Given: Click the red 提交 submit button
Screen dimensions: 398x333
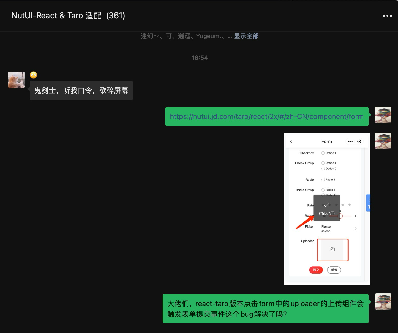Looking at the screenshot, I should tap(316, 270).
